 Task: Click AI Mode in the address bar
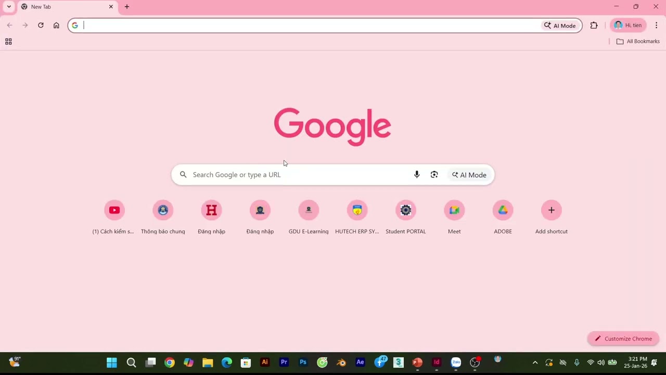(x=560, y=26)
